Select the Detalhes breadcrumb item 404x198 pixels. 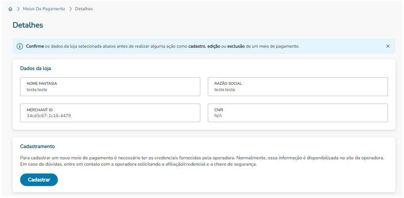coord(84,9)
